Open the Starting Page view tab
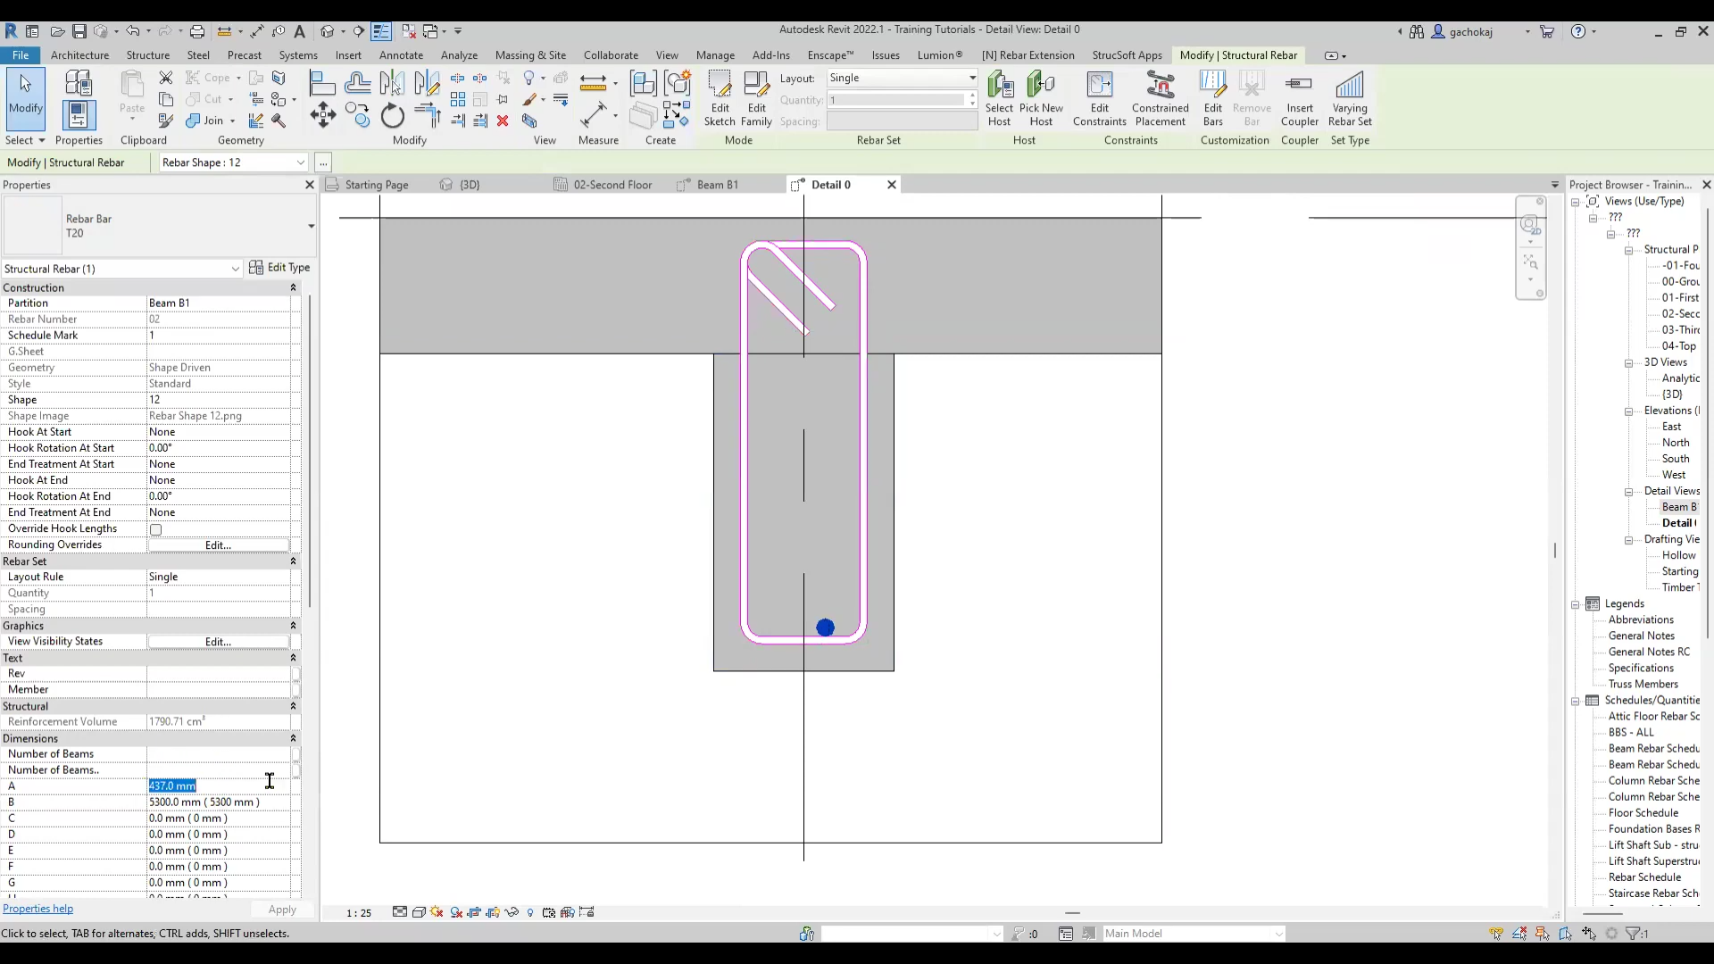The width and height of the screenshot is (1714, 964). pos(377,185)
